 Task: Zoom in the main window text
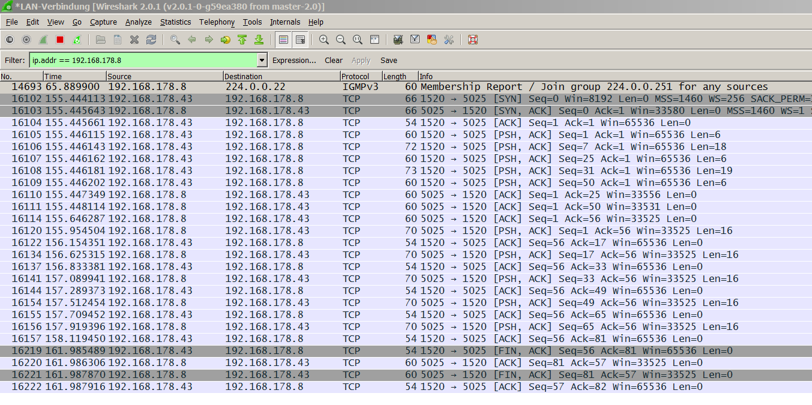tap(323, 40)
